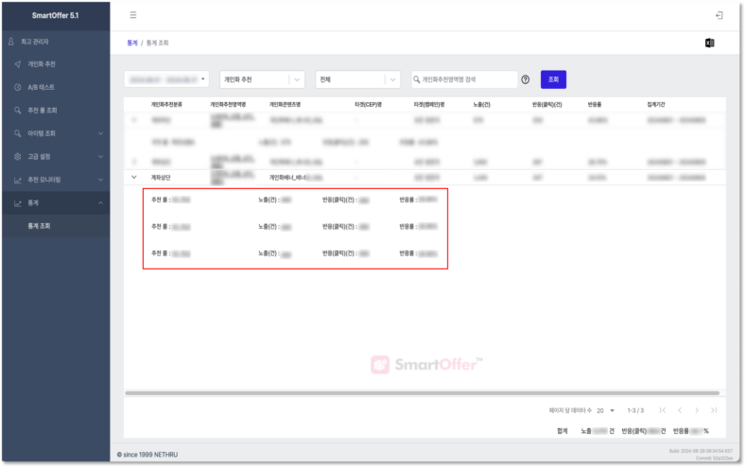Click the help question mark icon
The height and width of the screenshot is (468, 746).
click(x=526, y=79)
